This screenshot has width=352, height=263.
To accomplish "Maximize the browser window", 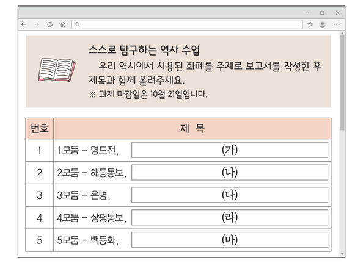I will 322,13.
